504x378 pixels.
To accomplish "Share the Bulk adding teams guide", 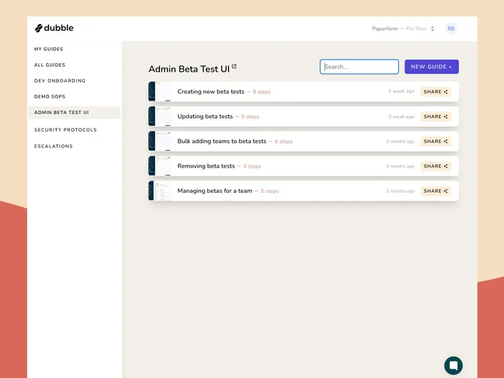I will tap(435, 141).
